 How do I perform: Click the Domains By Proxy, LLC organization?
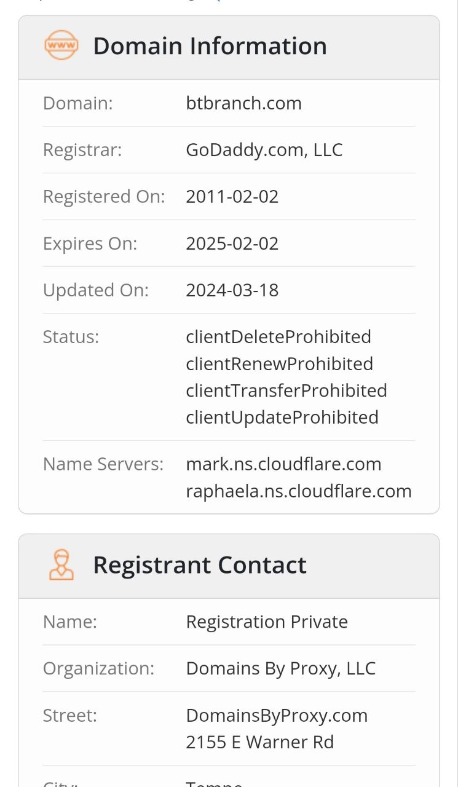click(281, 669)
